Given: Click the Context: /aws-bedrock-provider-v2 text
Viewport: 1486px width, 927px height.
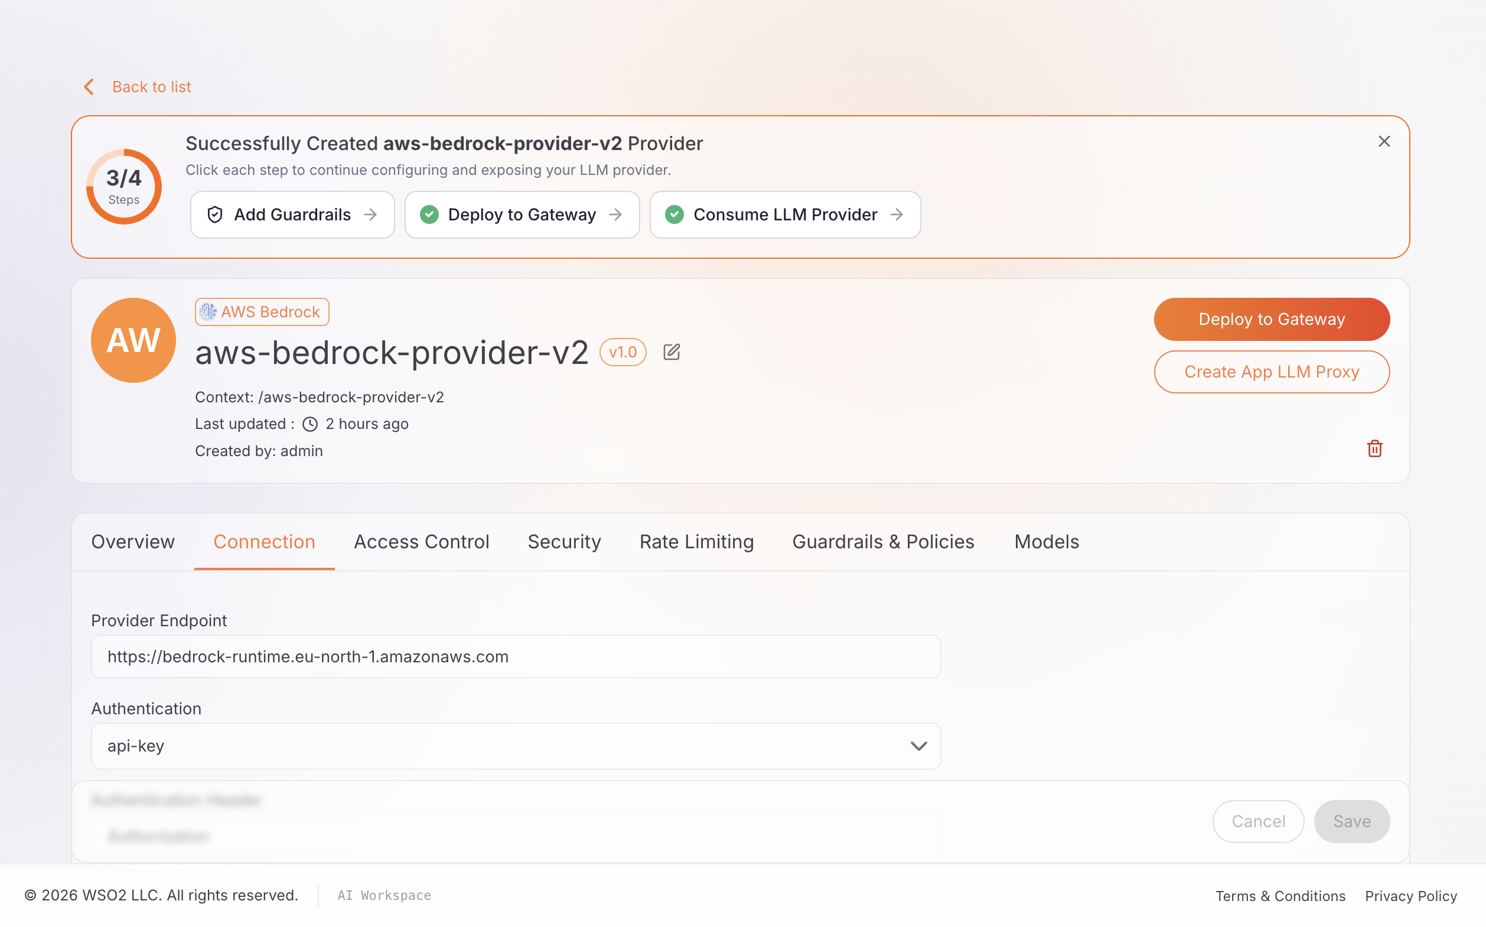Looking at the screenshot, I should [320, 397].
